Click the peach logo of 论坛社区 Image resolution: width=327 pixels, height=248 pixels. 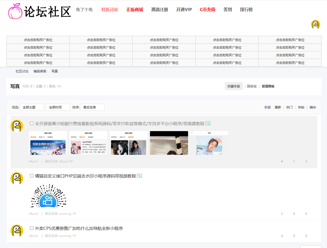15,11
